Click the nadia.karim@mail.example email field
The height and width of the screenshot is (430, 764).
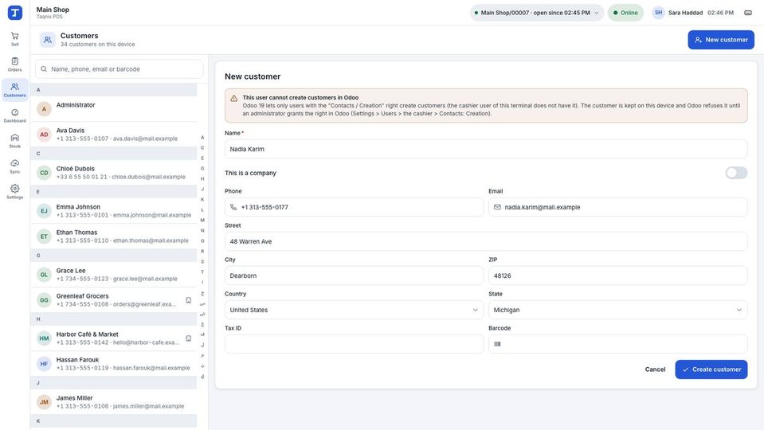(x=618, y=207)
